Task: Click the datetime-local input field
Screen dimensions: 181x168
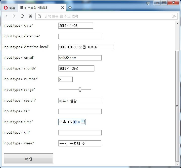Action: (x=86, y=47)
